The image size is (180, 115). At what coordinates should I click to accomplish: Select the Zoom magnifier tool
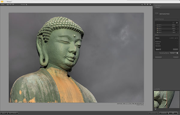(x=145, y=5)
